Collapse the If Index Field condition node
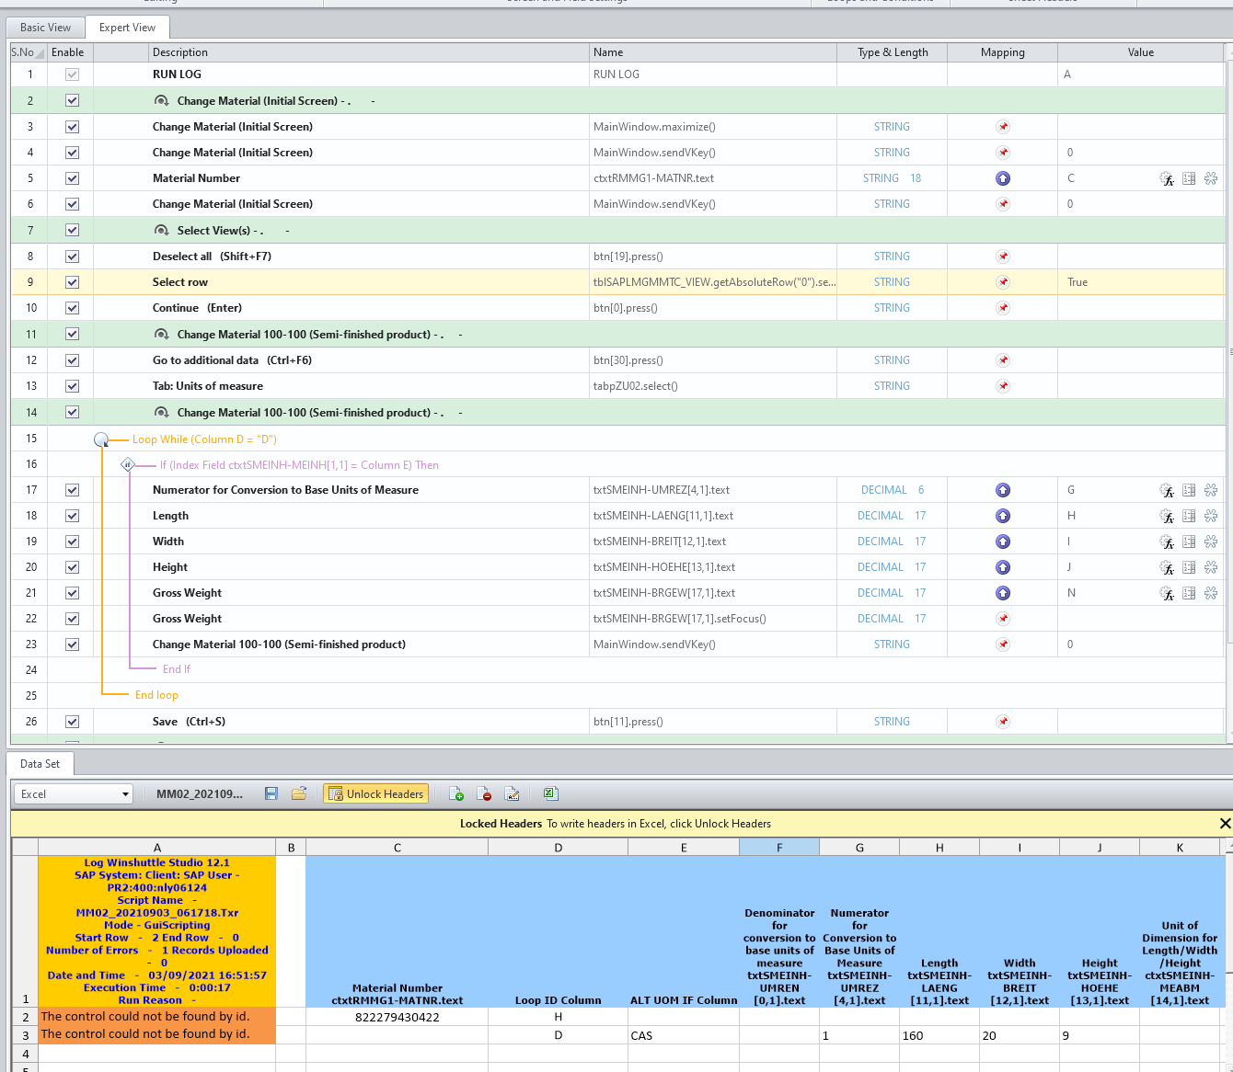 click(x=128, y=465)
